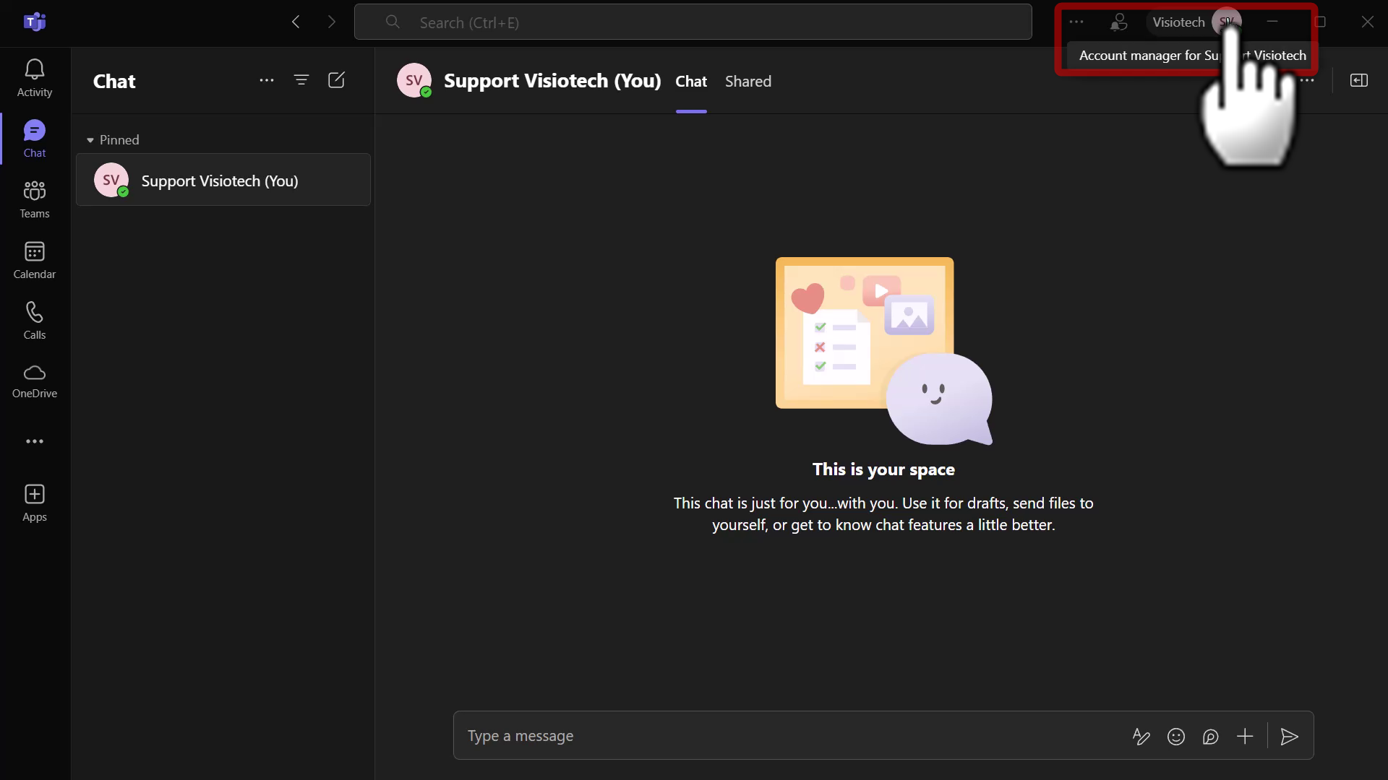
Task: Open account manager for Visiotech profile
Action: click(1227, 22)
